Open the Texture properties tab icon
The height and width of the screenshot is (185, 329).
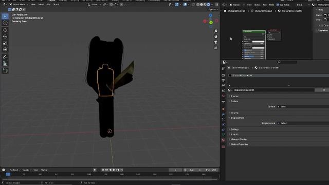[223, 146]
